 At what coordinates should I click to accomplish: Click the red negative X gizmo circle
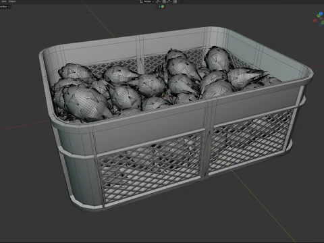coord(315,20)
